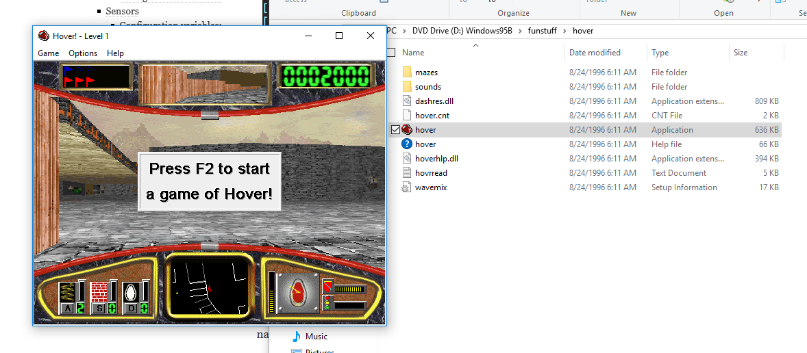The height and width of the screenshot is (353, 807).
Task: Click the Help file type cell
Action: click(x=667, y=144)
